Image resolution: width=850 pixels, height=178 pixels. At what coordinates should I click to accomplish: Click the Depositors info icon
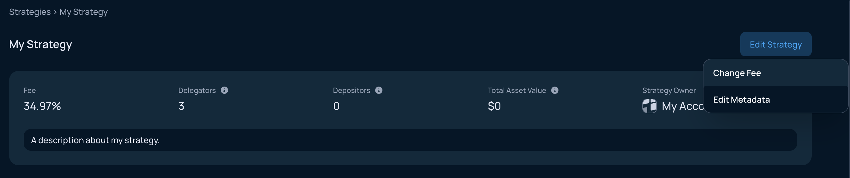(379, 90)
